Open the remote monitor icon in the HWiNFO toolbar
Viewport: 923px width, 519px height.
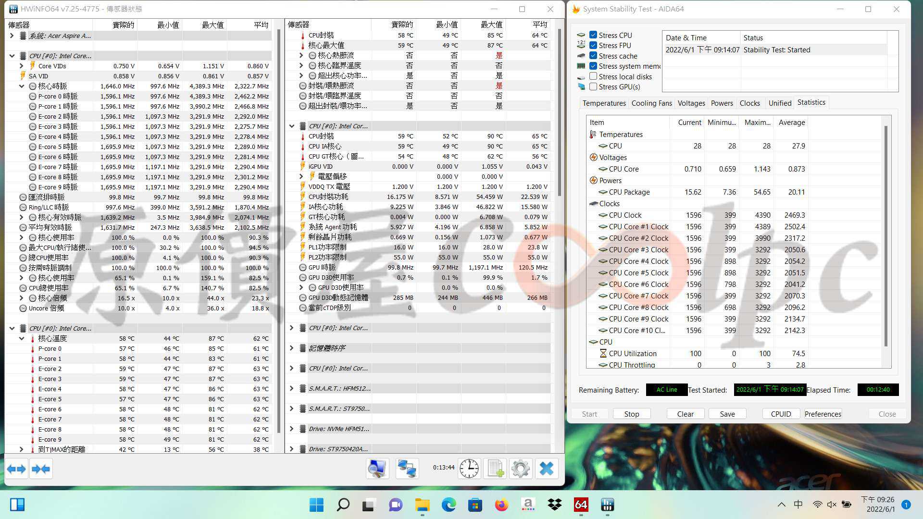377,469
